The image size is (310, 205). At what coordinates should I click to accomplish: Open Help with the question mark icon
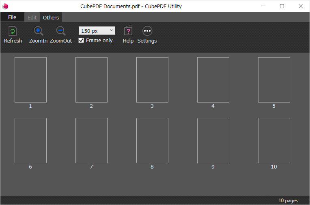coord(128,31)
